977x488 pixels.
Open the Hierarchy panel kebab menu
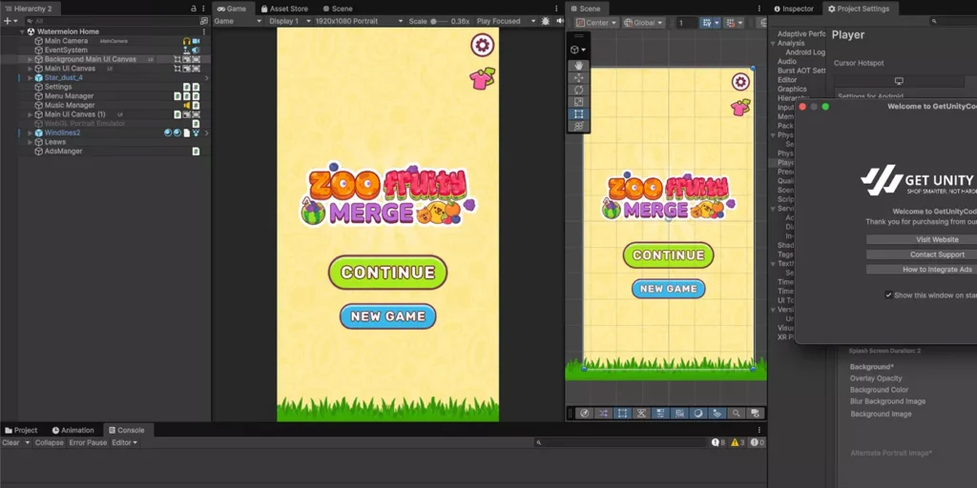[204, 9]
